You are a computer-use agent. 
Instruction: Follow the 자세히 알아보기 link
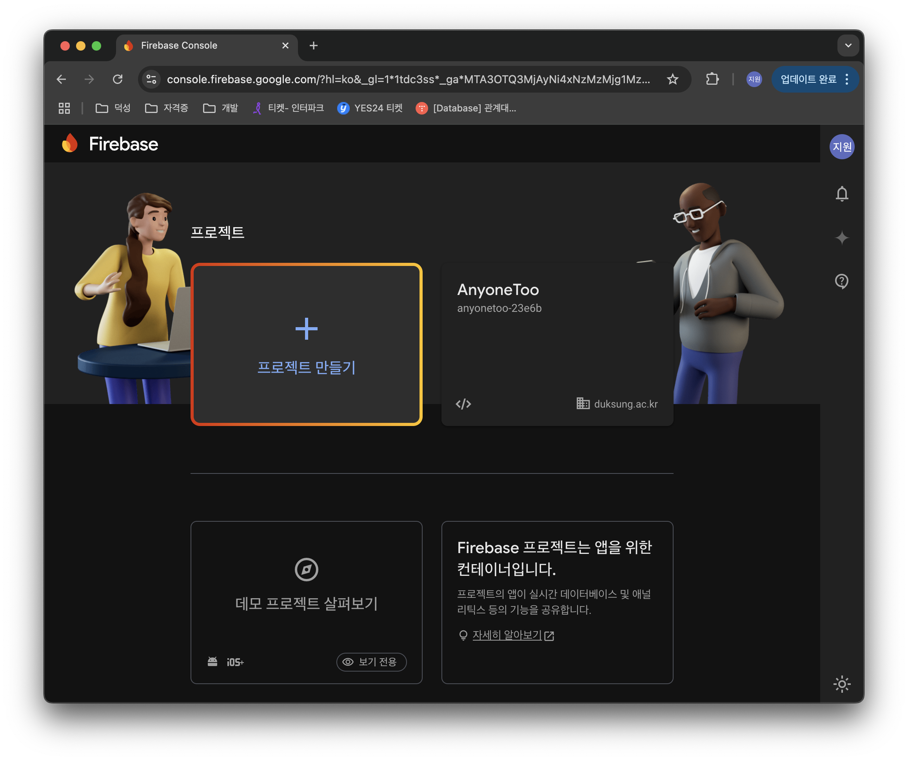pyautogui.click(x=507, y=635)
